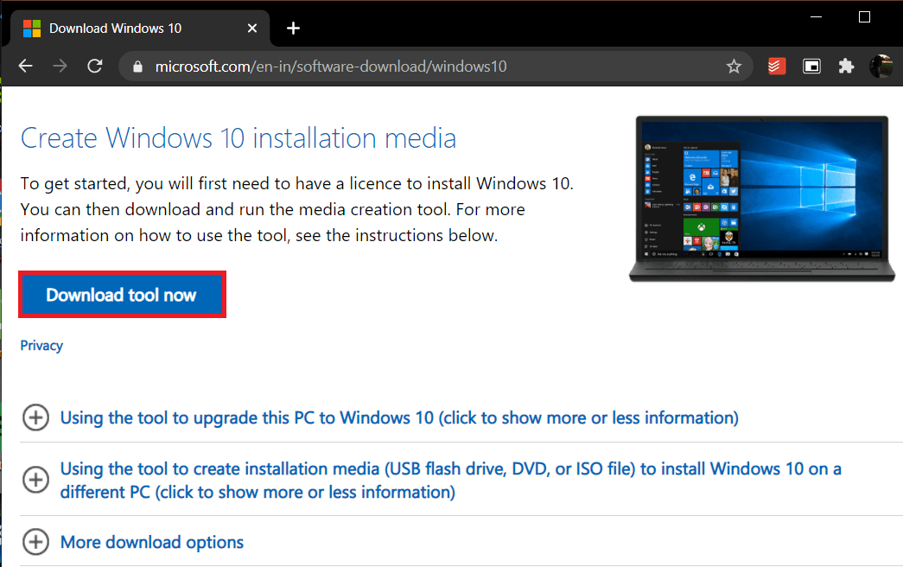Click the forward navigation arrow
The image size is (903, 567).
pyautogui.click(x=60, y=67)
